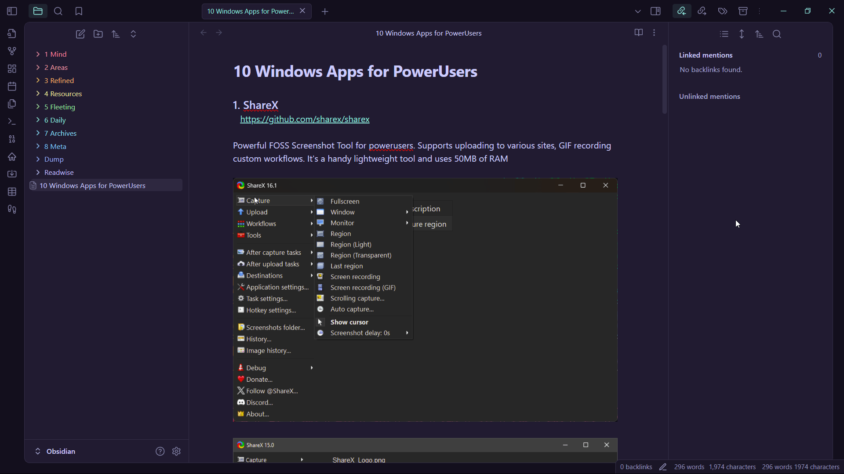
Task: Open daily note calendar ribbon icon
Action: 12,87
